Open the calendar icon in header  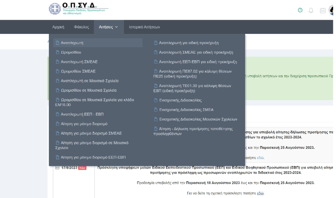click(323, 11)
